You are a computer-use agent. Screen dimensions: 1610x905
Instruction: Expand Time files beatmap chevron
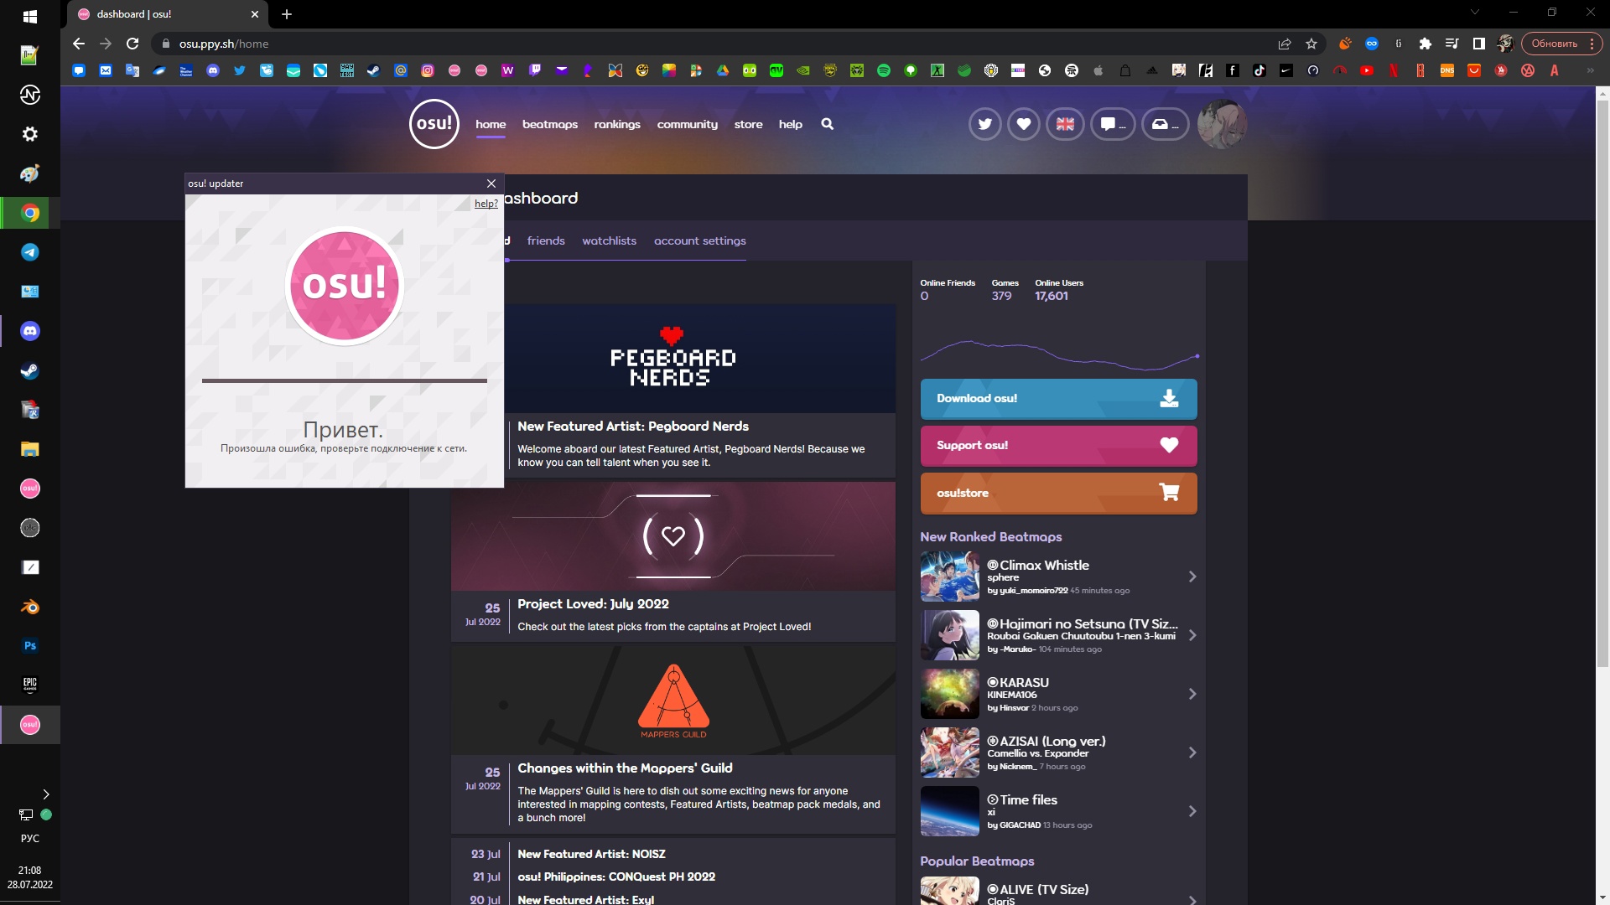pyautogui.click(x=1192, y=811)
